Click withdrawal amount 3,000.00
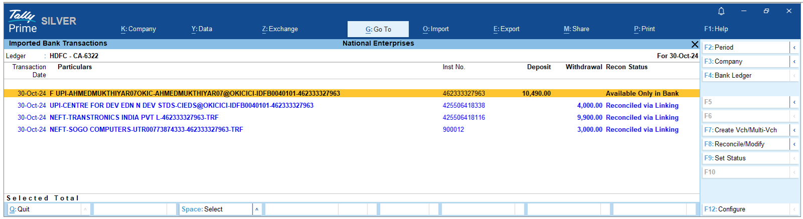This screenshot has height=219, width=803. coord(590,129)
